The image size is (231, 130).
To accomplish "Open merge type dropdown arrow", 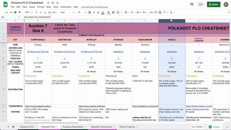I will [121, 13].
